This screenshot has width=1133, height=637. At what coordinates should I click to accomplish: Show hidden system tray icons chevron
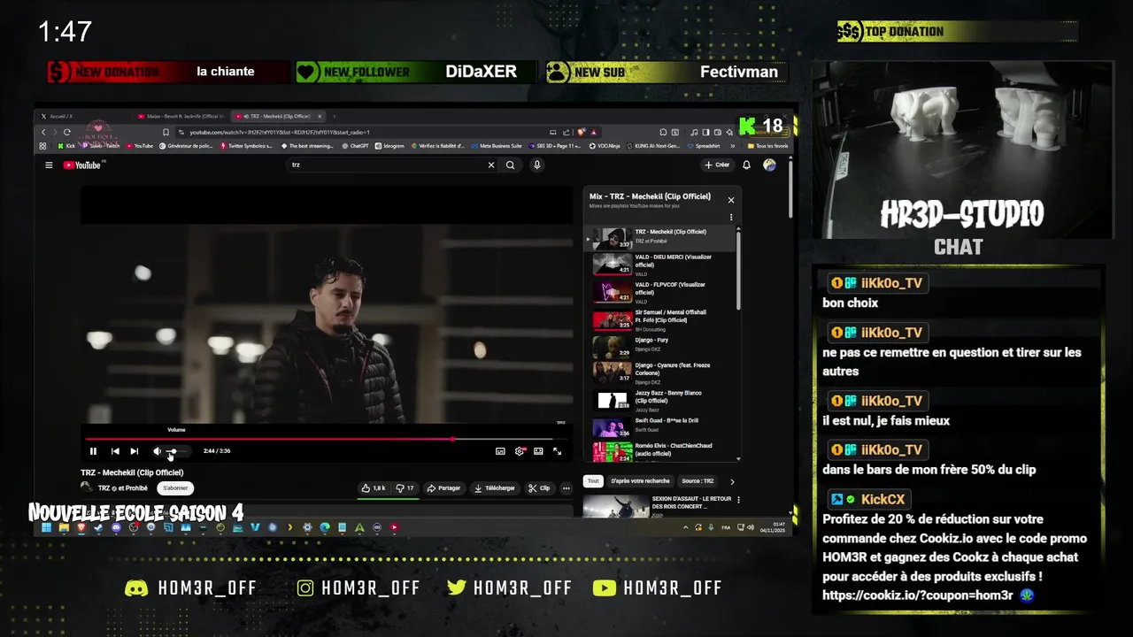click(686, 528)
